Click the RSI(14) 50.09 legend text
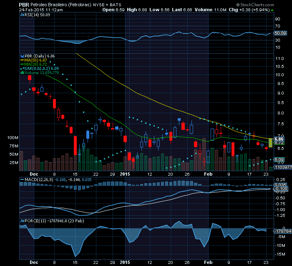 coord(37,15)
